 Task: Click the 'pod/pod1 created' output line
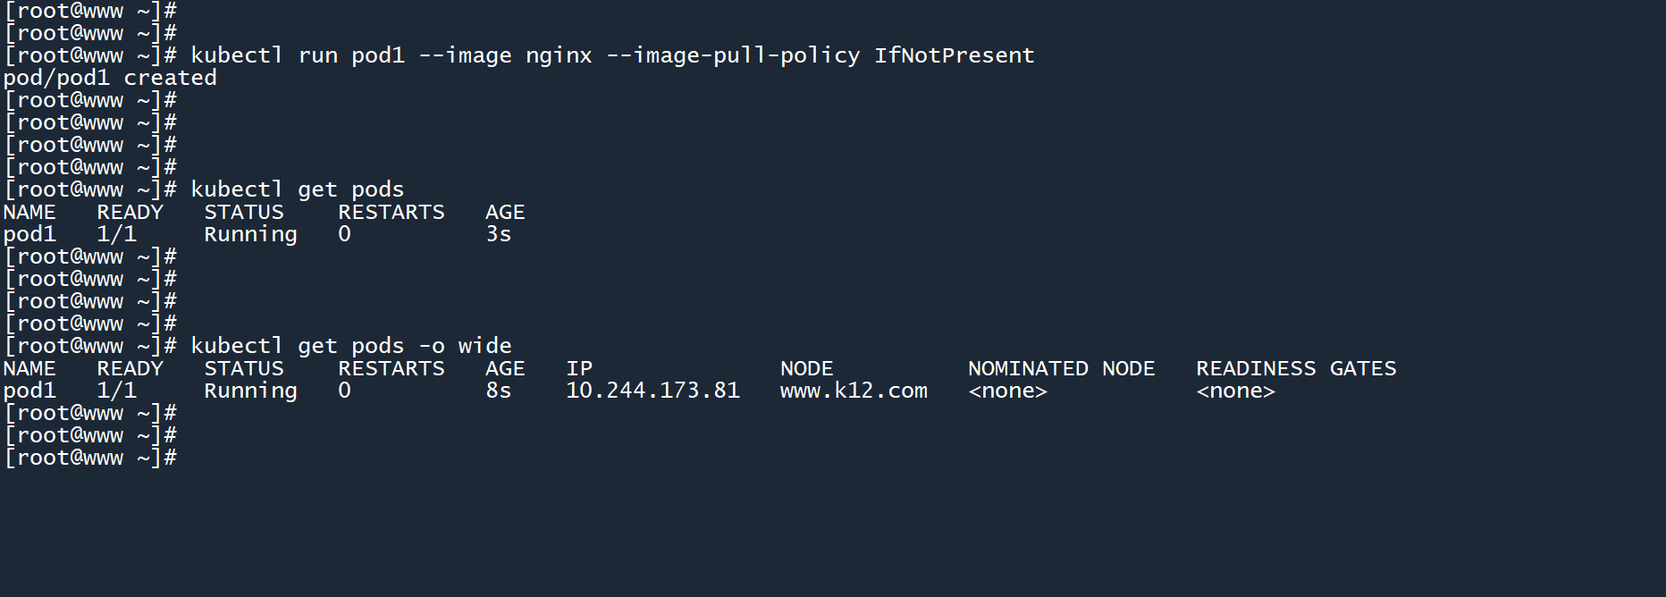(110, 78)
